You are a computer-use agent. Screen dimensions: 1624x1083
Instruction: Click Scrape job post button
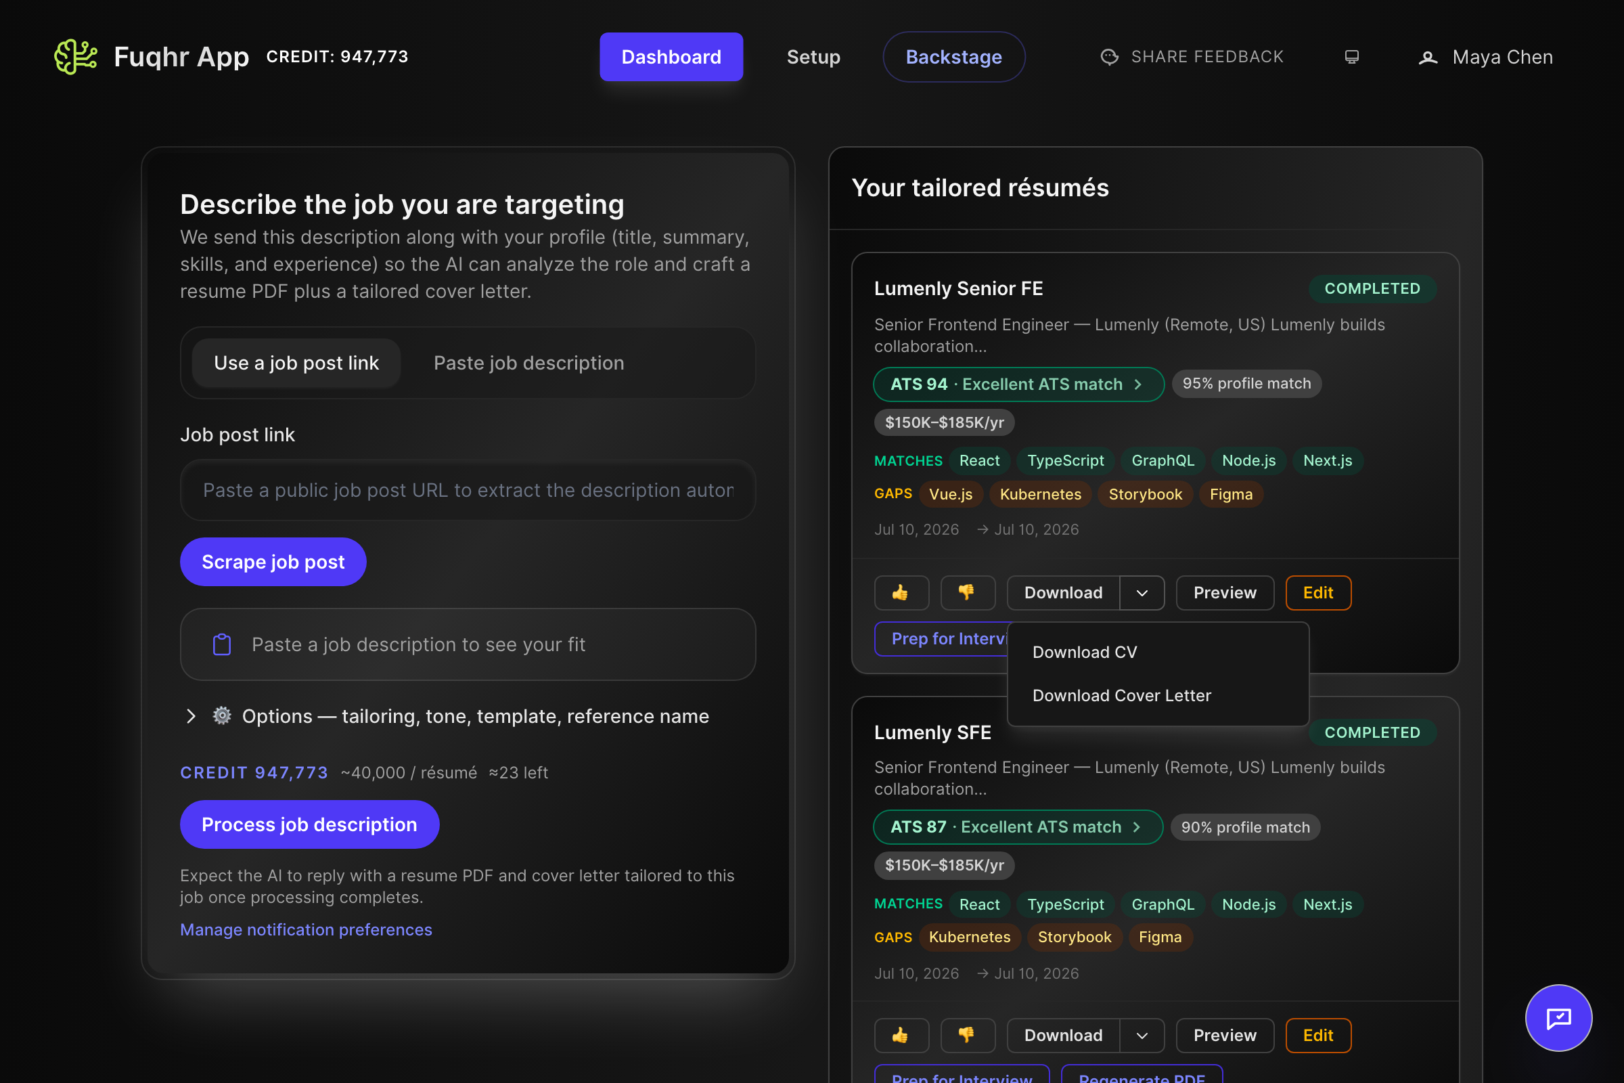pos(273,562)
